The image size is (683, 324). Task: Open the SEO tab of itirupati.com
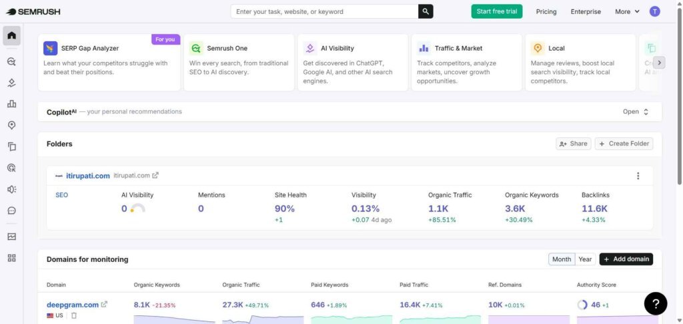pyautogui.click(x=62, y=195)
